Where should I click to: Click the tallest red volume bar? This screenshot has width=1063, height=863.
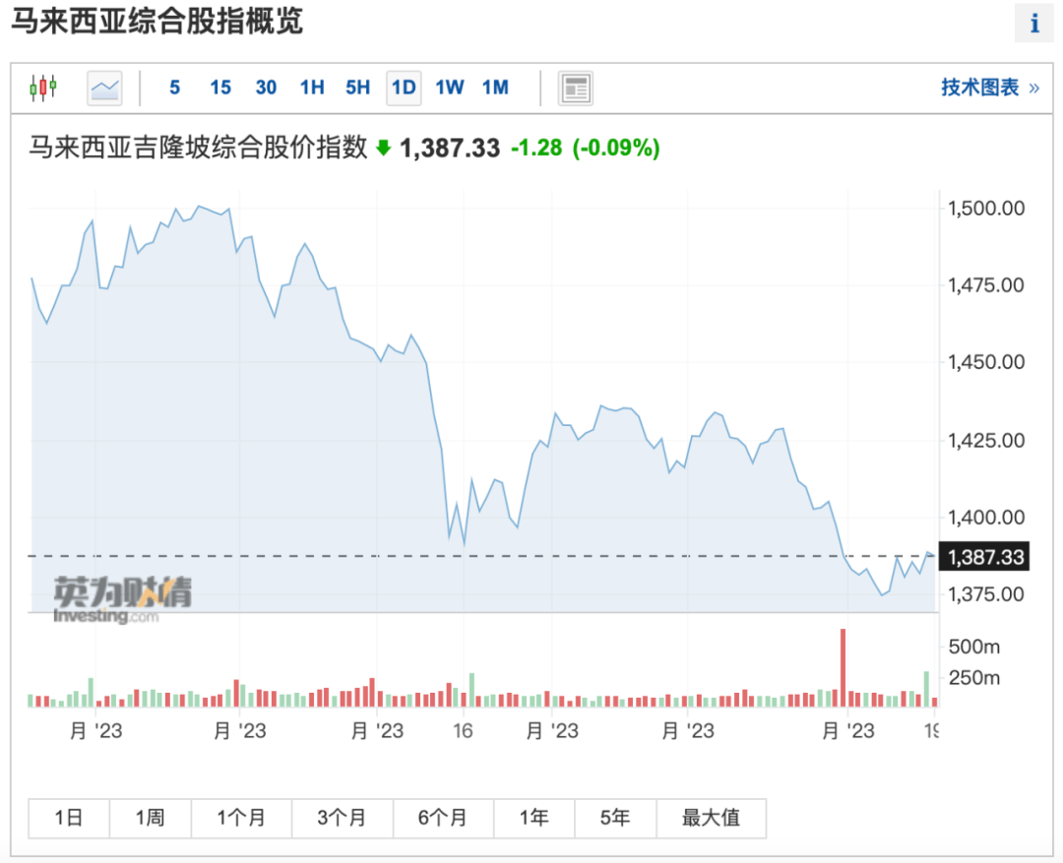(x=844, y=668)
